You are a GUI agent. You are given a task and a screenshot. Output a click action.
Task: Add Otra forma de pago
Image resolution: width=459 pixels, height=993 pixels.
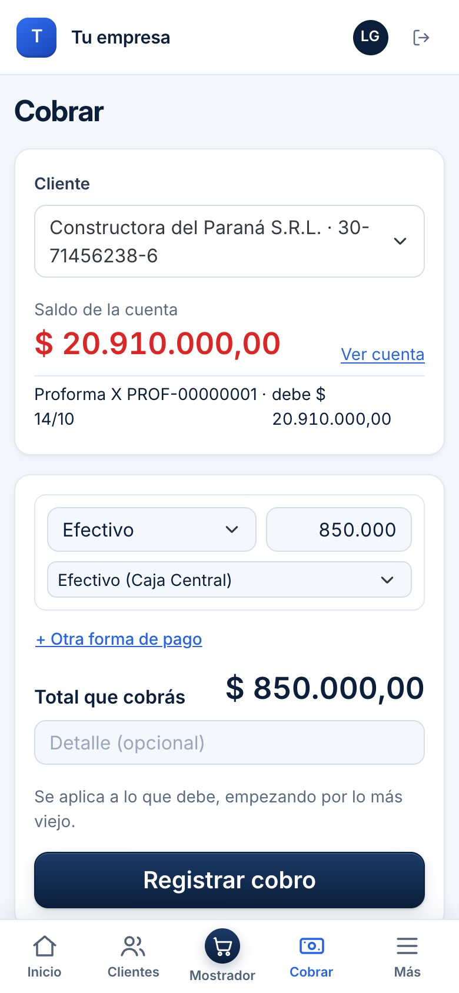point(119,639)
